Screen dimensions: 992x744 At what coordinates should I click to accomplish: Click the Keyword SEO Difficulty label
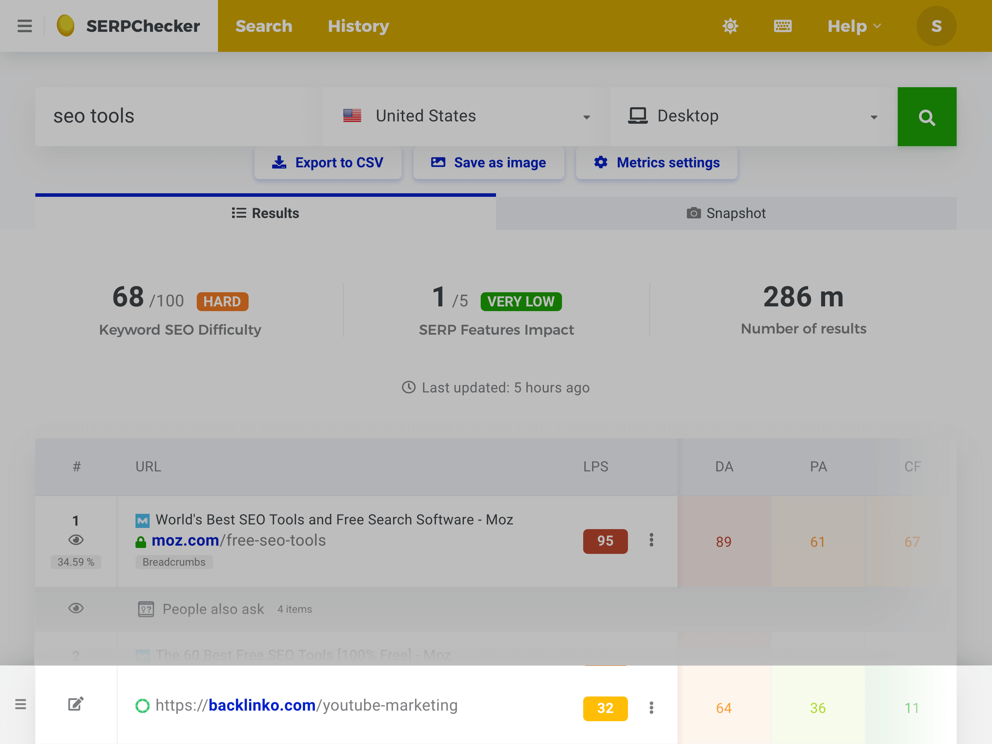[180, 330]
